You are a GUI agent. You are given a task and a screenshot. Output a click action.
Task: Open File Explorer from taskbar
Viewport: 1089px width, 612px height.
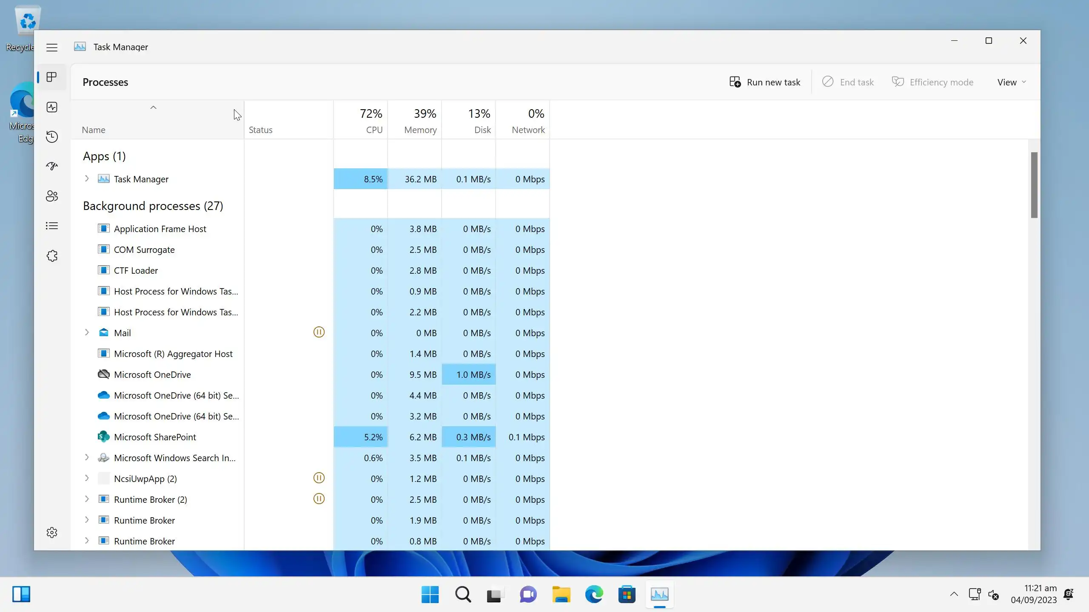click(x=561, y=594)
